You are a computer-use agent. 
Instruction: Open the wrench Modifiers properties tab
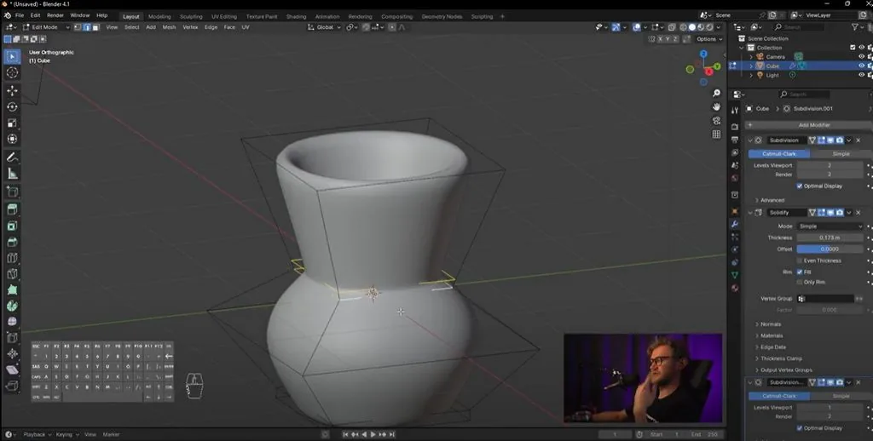pos(735,224)
